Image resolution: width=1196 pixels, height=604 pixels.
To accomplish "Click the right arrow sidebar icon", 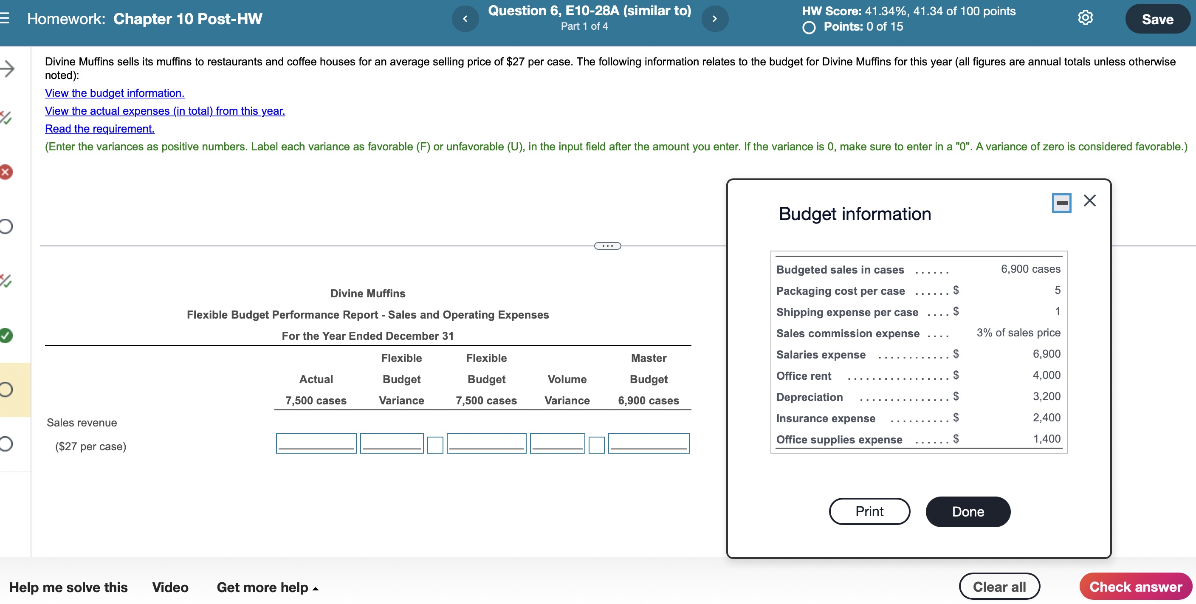I will click(x=6, y=69).
